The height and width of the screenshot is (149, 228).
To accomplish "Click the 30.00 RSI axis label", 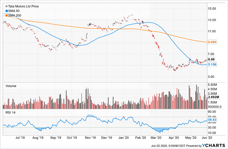I will pyautogui.click(x=212, y=128).
